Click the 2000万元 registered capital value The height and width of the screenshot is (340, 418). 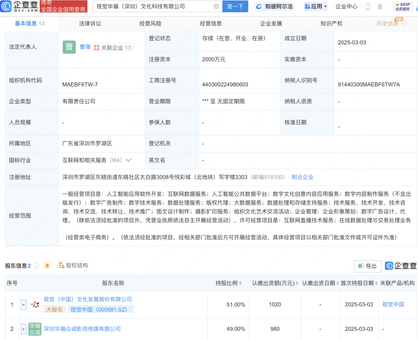click(x=214, y=59)
